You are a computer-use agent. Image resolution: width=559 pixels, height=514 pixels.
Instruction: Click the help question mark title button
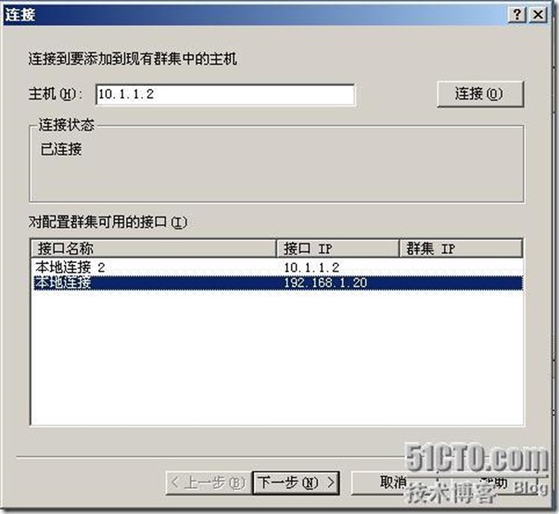[517, 15]
